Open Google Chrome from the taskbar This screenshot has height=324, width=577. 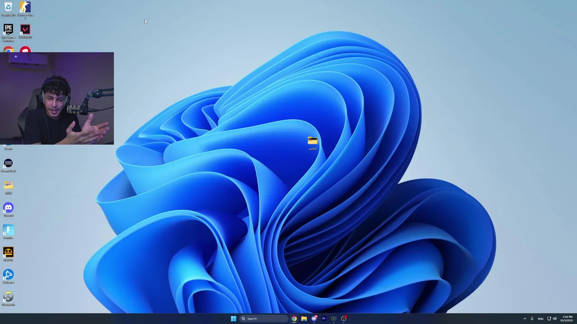(x=294, y=319)
